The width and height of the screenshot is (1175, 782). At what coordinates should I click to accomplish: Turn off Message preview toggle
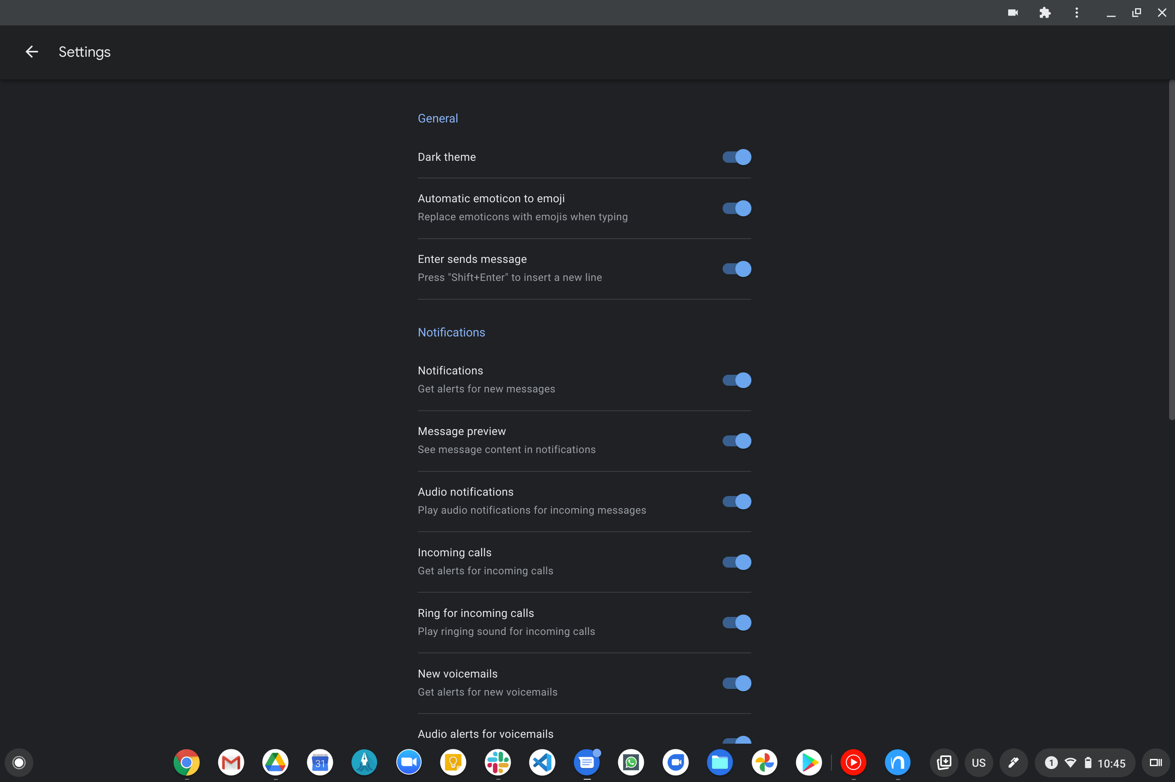pos(737,441)
